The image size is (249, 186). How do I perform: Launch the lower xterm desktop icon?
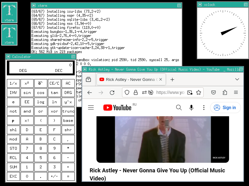9,35
